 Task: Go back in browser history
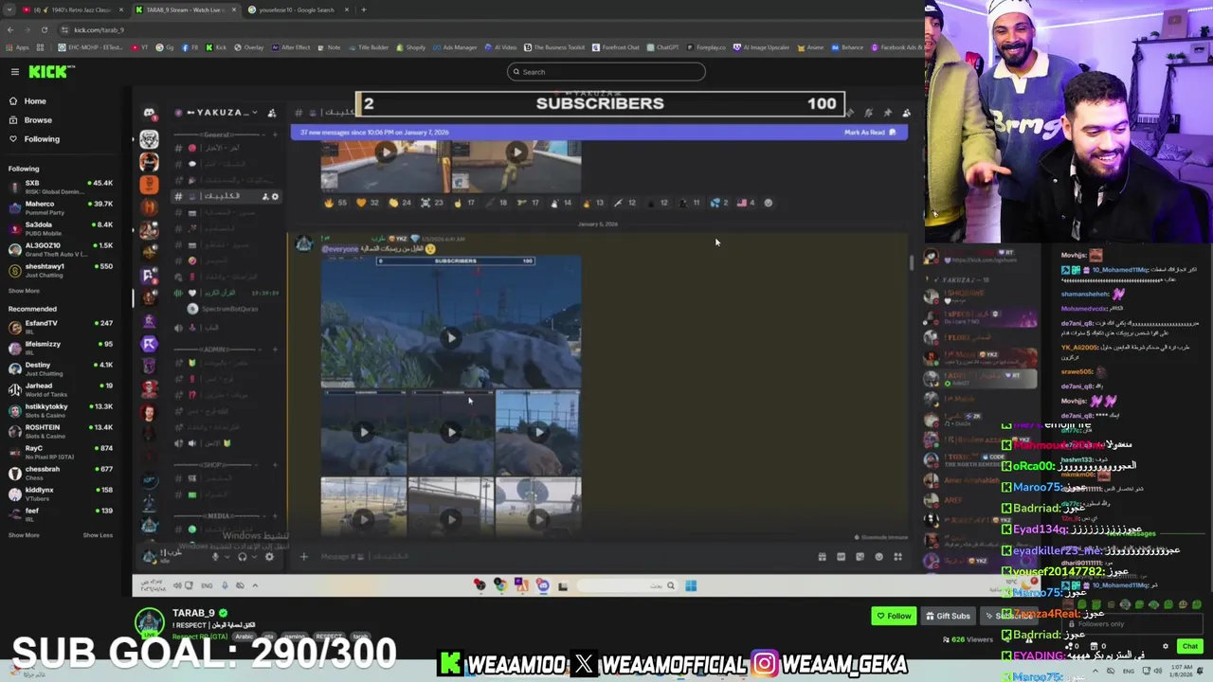[x=10, y=29]
